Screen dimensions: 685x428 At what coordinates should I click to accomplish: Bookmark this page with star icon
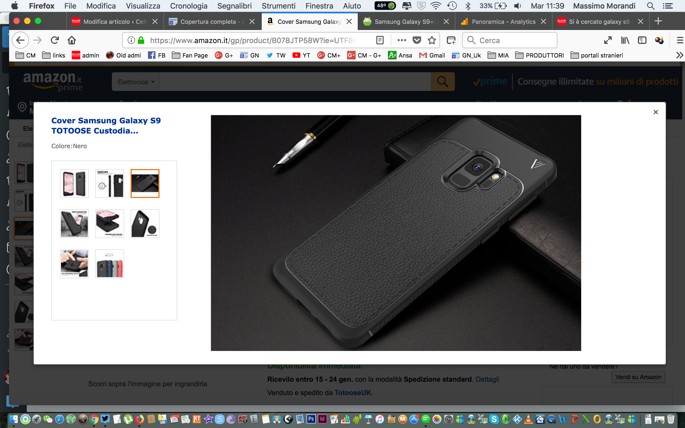(x=432, y=40)
